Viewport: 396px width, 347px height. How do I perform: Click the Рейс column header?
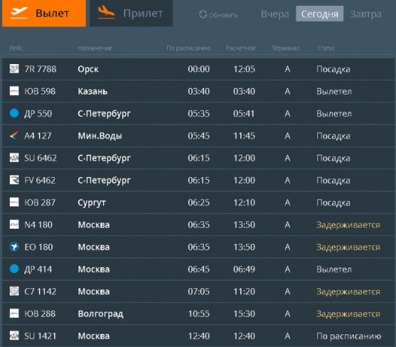point(16,48)
